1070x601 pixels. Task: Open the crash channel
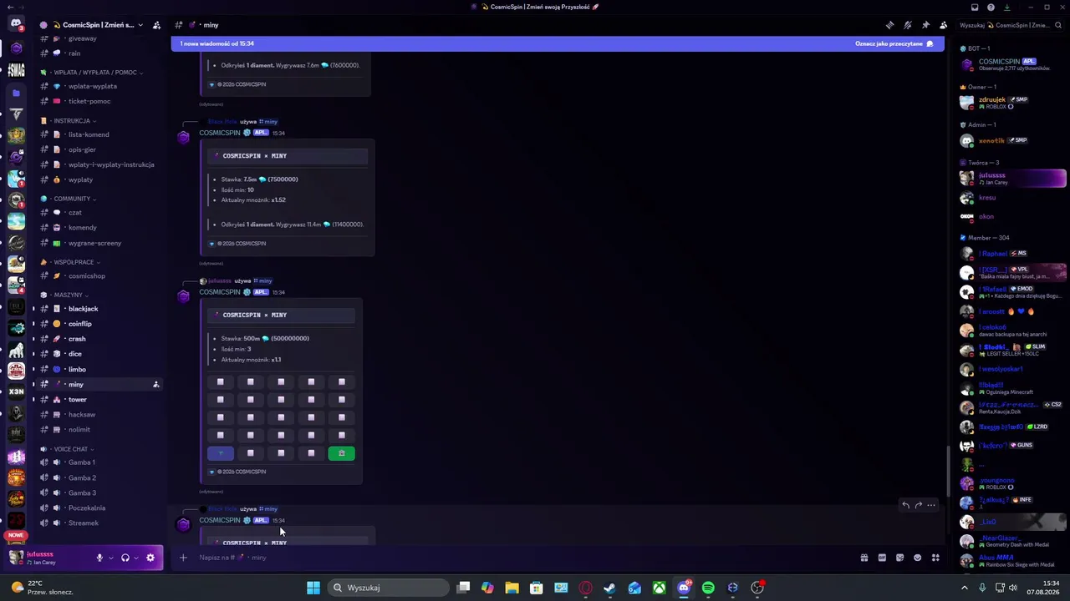pyautogui.click(x=99, y=339)
